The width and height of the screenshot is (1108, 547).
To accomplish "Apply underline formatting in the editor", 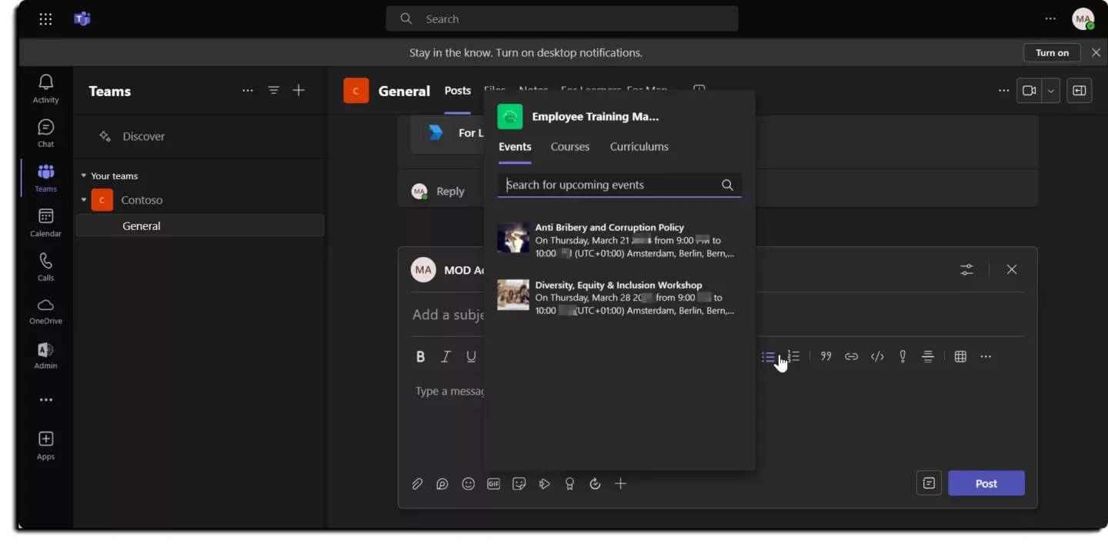I will pyautogui.click(x=471, y=356).
